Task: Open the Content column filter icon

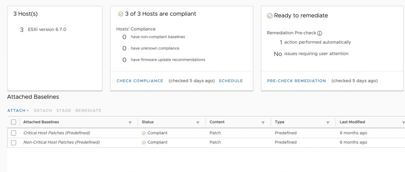Action: point(263,123)
